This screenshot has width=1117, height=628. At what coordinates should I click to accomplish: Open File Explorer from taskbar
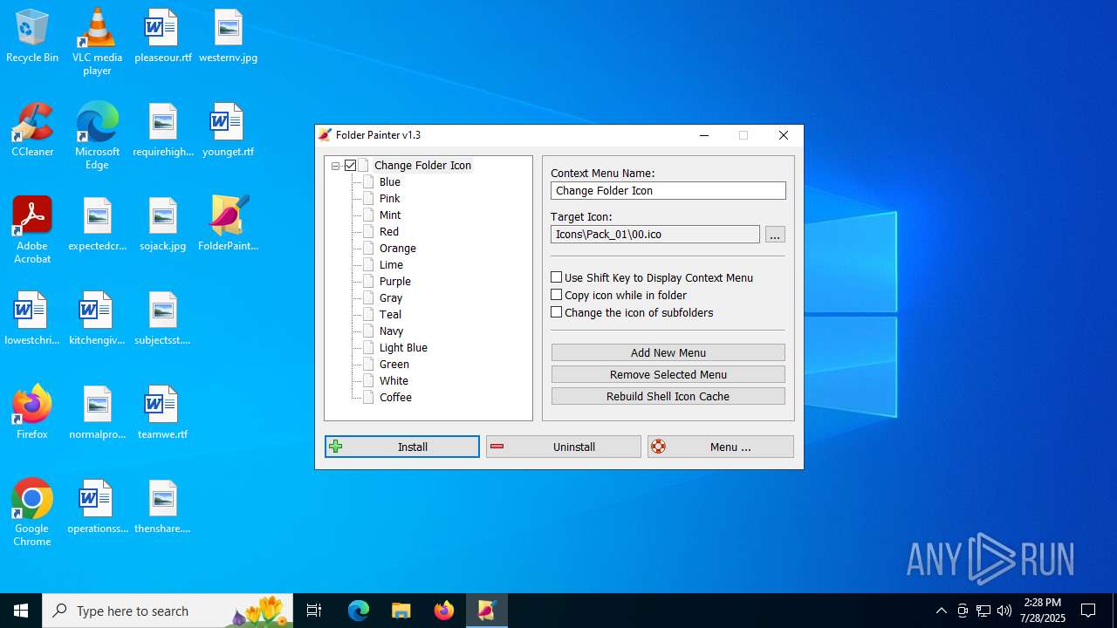(401, 611)
